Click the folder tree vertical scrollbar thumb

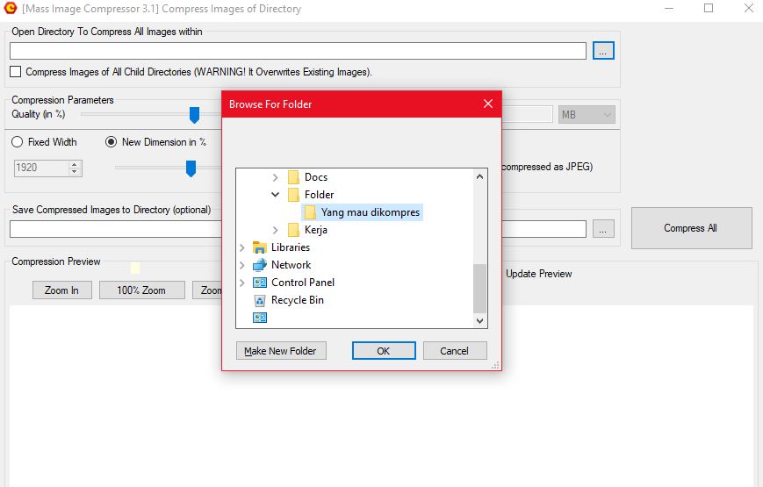pyautogui.click(x=479, y=289)
